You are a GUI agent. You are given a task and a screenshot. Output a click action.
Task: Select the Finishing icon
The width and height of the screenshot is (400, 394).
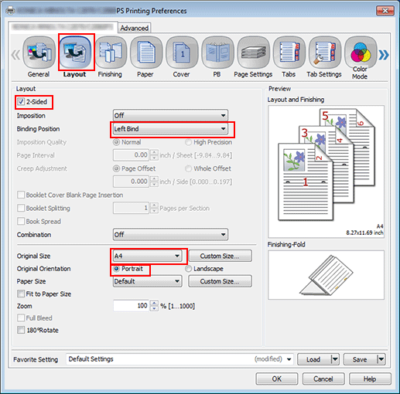111,53
